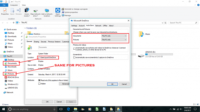Switch to the View ribbon tab
Viewport: 200px width, 112px height.
pos(24,5)
